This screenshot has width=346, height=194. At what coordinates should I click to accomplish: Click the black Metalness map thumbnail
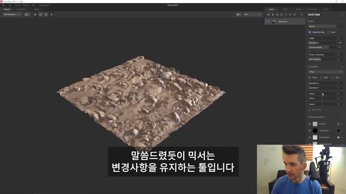[x=315, y=130]
